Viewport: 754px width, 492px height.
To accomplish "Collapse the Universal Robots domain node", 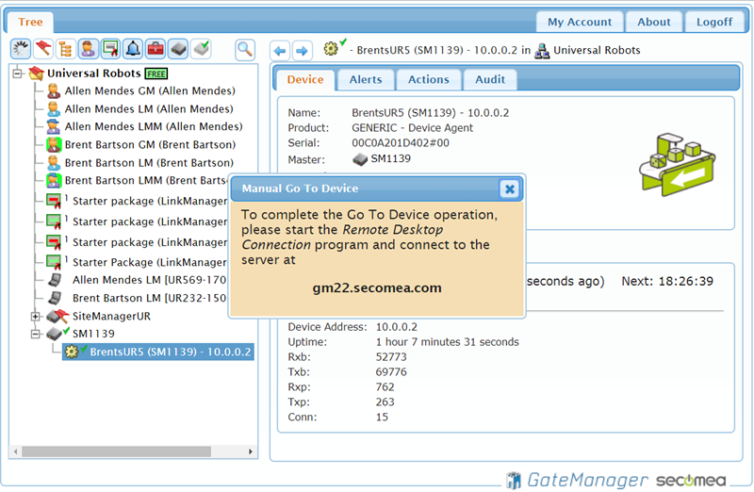I will pyautogui.click(x=18, y=74).
